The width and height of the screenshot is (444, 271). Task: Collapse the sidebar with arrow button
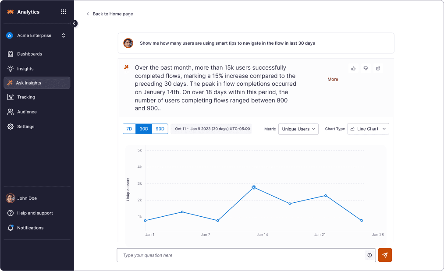(74, 24)
